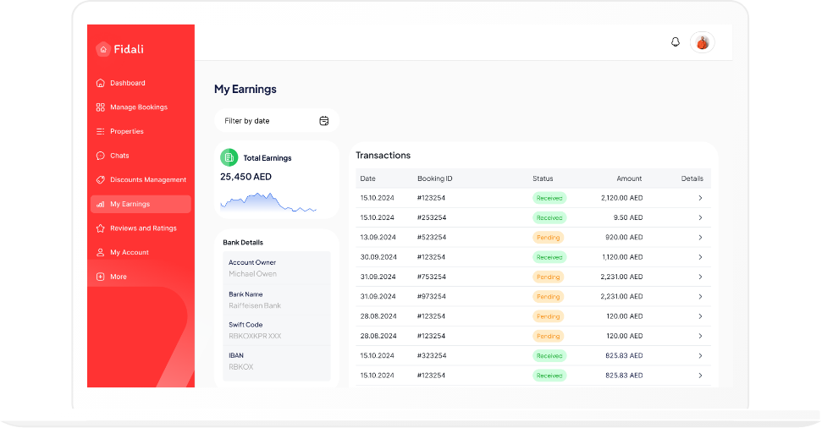Click the Pending status on booking #973254
This screenshot has height=428, width=822.
(x=549, y=297)
